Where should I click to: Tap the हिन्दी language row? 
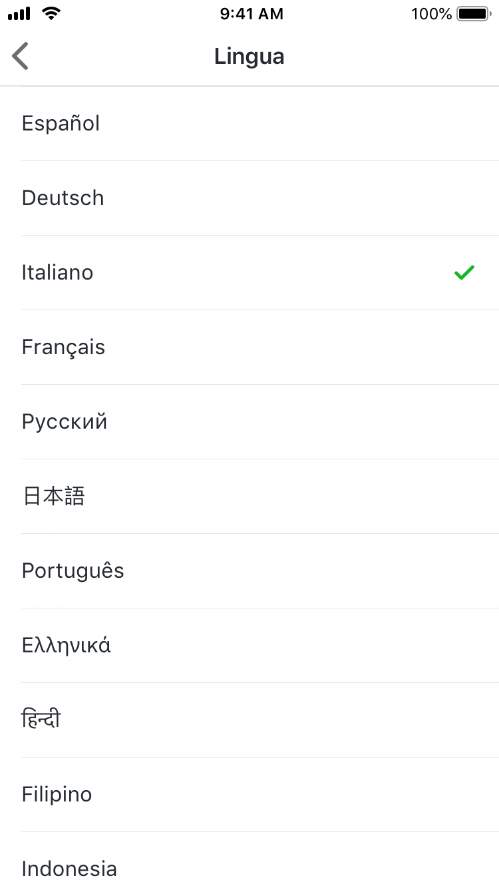point(41,720)
